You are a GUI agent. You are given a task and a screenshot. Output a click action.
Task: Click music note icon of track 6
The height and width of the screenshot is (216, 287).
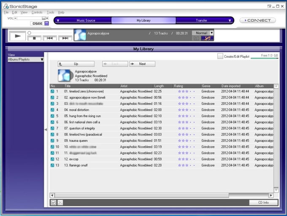52,122
